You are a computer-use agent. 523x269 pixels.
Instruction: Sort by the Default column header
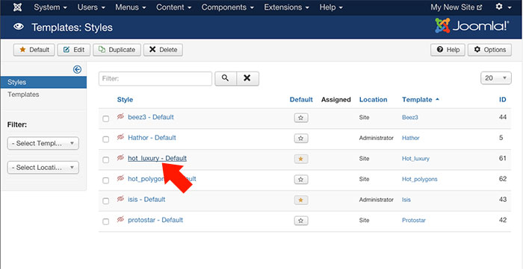[x=301, y=99]
